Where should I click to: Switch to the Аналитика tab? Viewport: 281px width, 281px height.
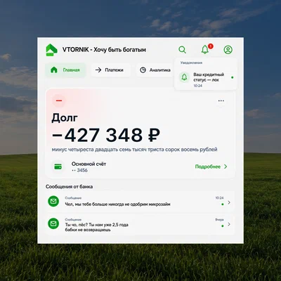[x=155, y=70]
